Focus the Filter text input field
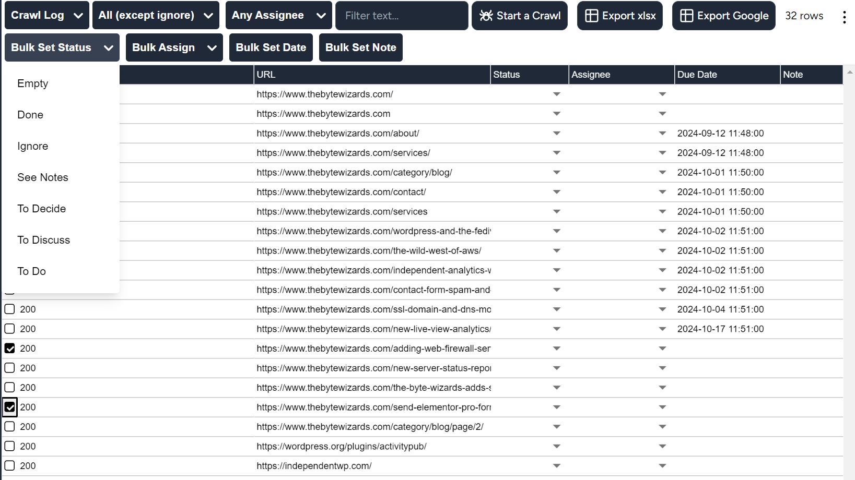855x480 pixels. [401, 16]
